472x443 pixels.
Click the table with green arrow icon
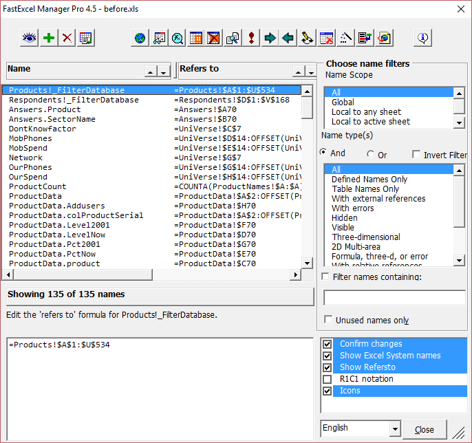[86, 38]
